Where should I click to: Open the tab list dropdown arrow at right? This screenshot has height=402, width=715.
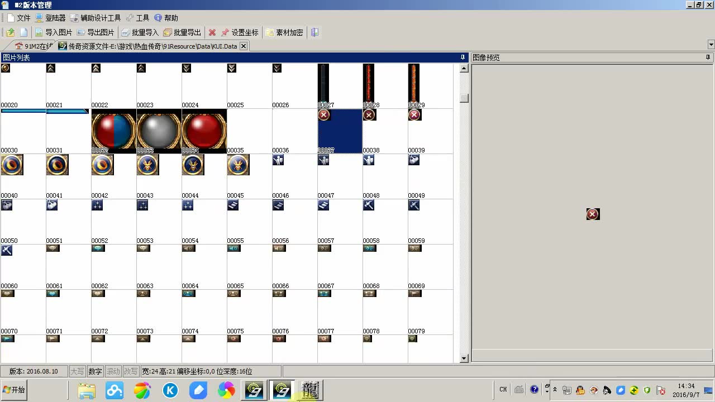711,44
